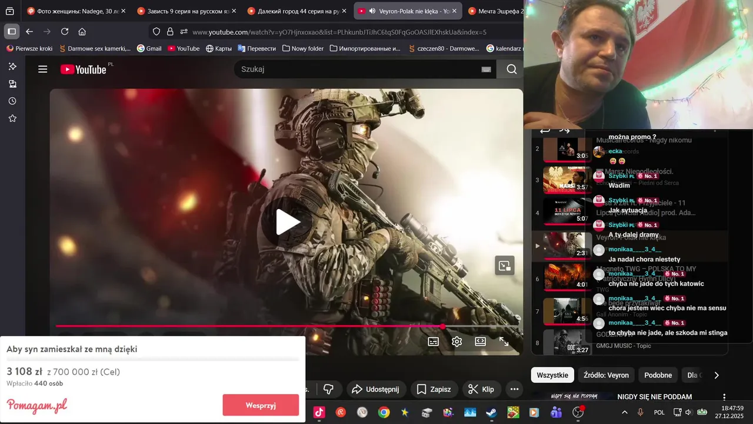Image resolution: width=753 pixels, height=424 pixels.
Task: Open the tab list button in the tab strip
Action: (10, 11)
